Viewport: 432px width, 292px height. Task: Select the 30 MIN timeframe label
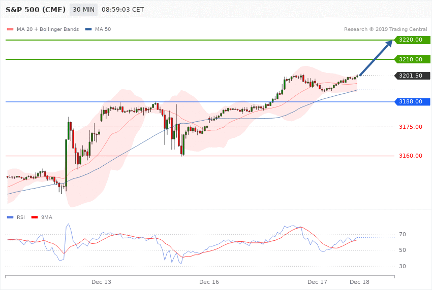tap(83, 10)
